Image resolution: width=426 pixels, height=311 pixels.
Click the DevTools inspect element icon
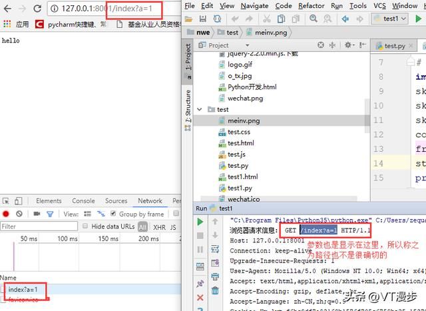6,200
